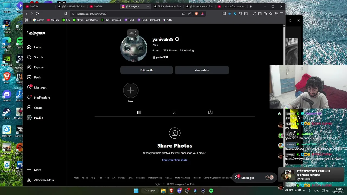Open the apps grid icon in bookmarks bar
Viewport: 347px width, 195px height.
tap(26, 20)
